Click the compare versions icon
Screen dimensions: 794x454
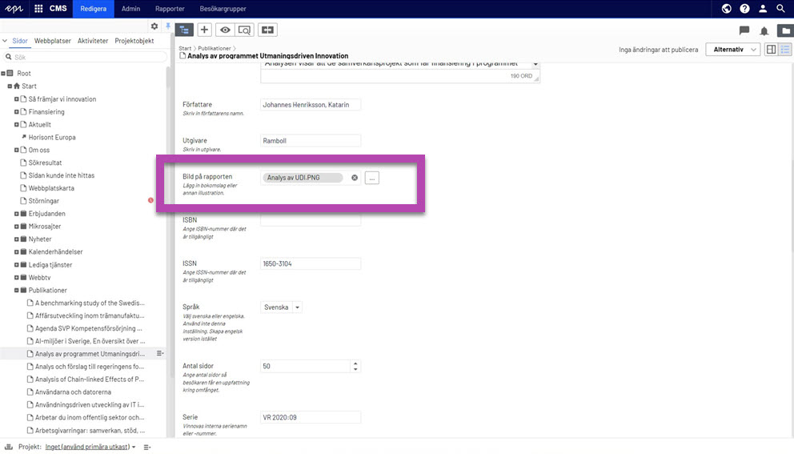(267, 30)
